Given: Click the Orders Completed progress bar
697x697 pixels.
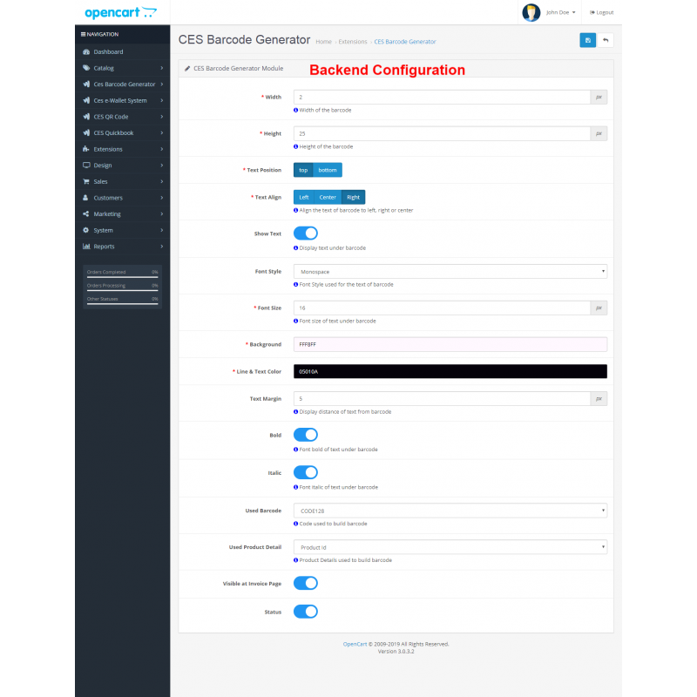Looking at the screenshot, I should click(x=122, y=277).
